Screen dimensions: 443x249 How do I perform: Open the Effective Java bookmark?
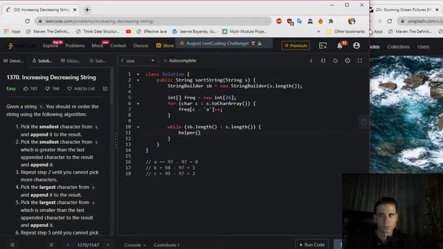pos(152,32)
